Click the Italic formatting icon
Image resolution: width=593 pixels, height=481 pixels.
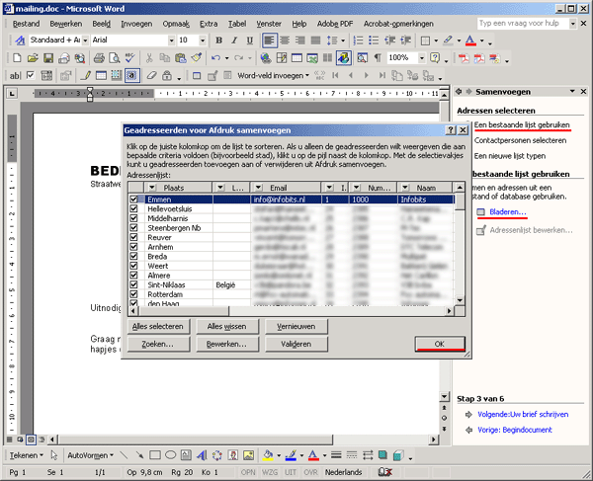[x=234, y=40]
